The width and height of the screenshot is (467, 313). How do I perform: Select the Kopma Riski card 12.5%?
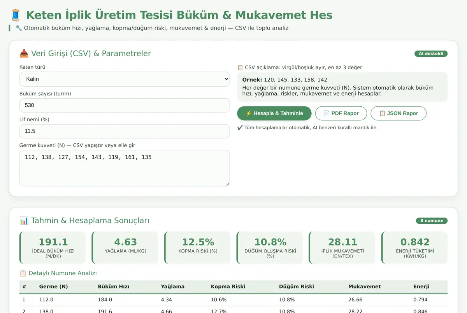tap(197, 247)
